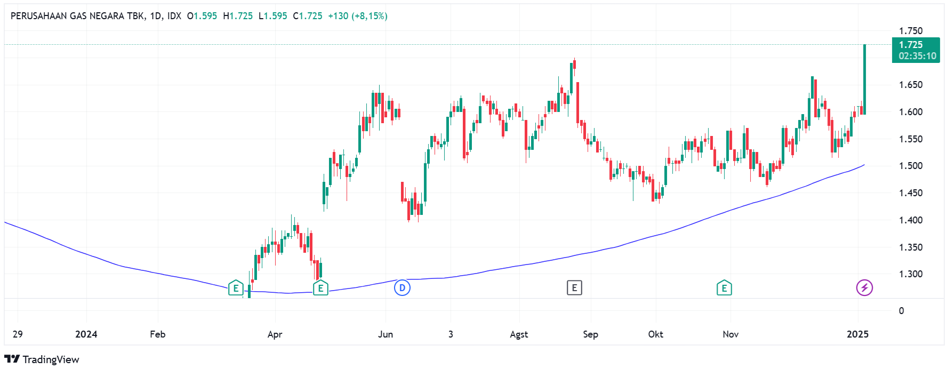Click the purple lightning event marker near 2025

(864, 288)
